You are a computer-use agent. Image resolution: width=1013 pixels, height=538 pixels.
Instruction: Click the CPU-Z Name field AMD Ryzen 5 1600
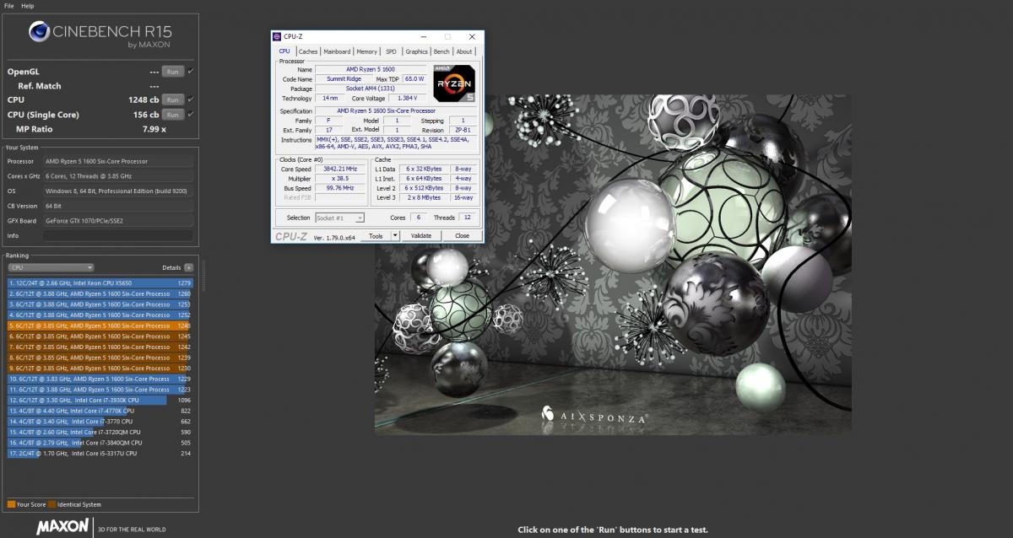[x=371, y=69]
